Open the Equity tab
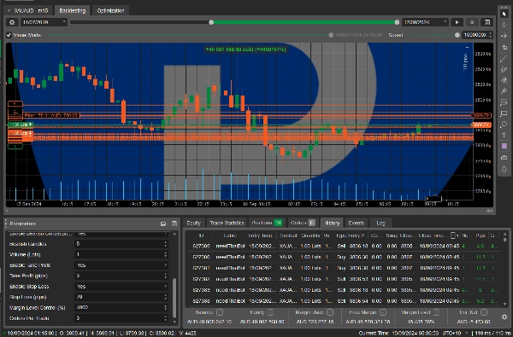This screenshot has width=513, height=337. [194, 223]
